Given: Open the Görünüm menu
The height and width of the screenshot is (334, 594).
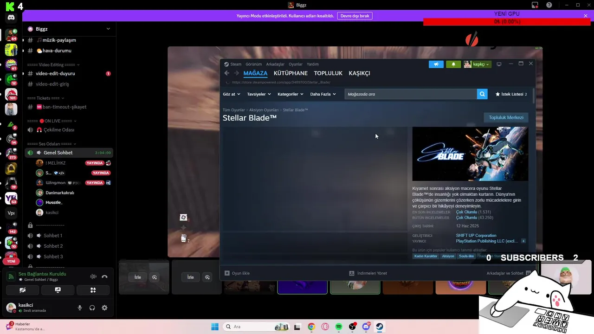Looking at the screenshot, I should pyautogui.click(x=254, y=64).
